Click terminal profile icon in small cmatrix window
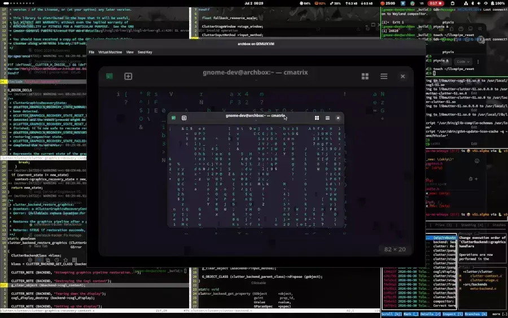This screenshot has height=318, width=508. coord(174,118)
